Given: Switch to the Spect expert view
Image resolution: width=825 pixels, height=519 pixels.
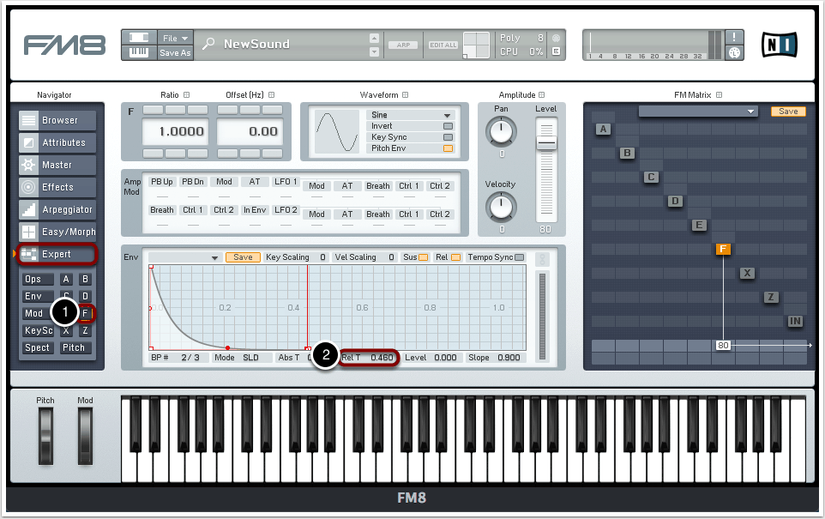Looking at the screenshot, I should point(38,348).
